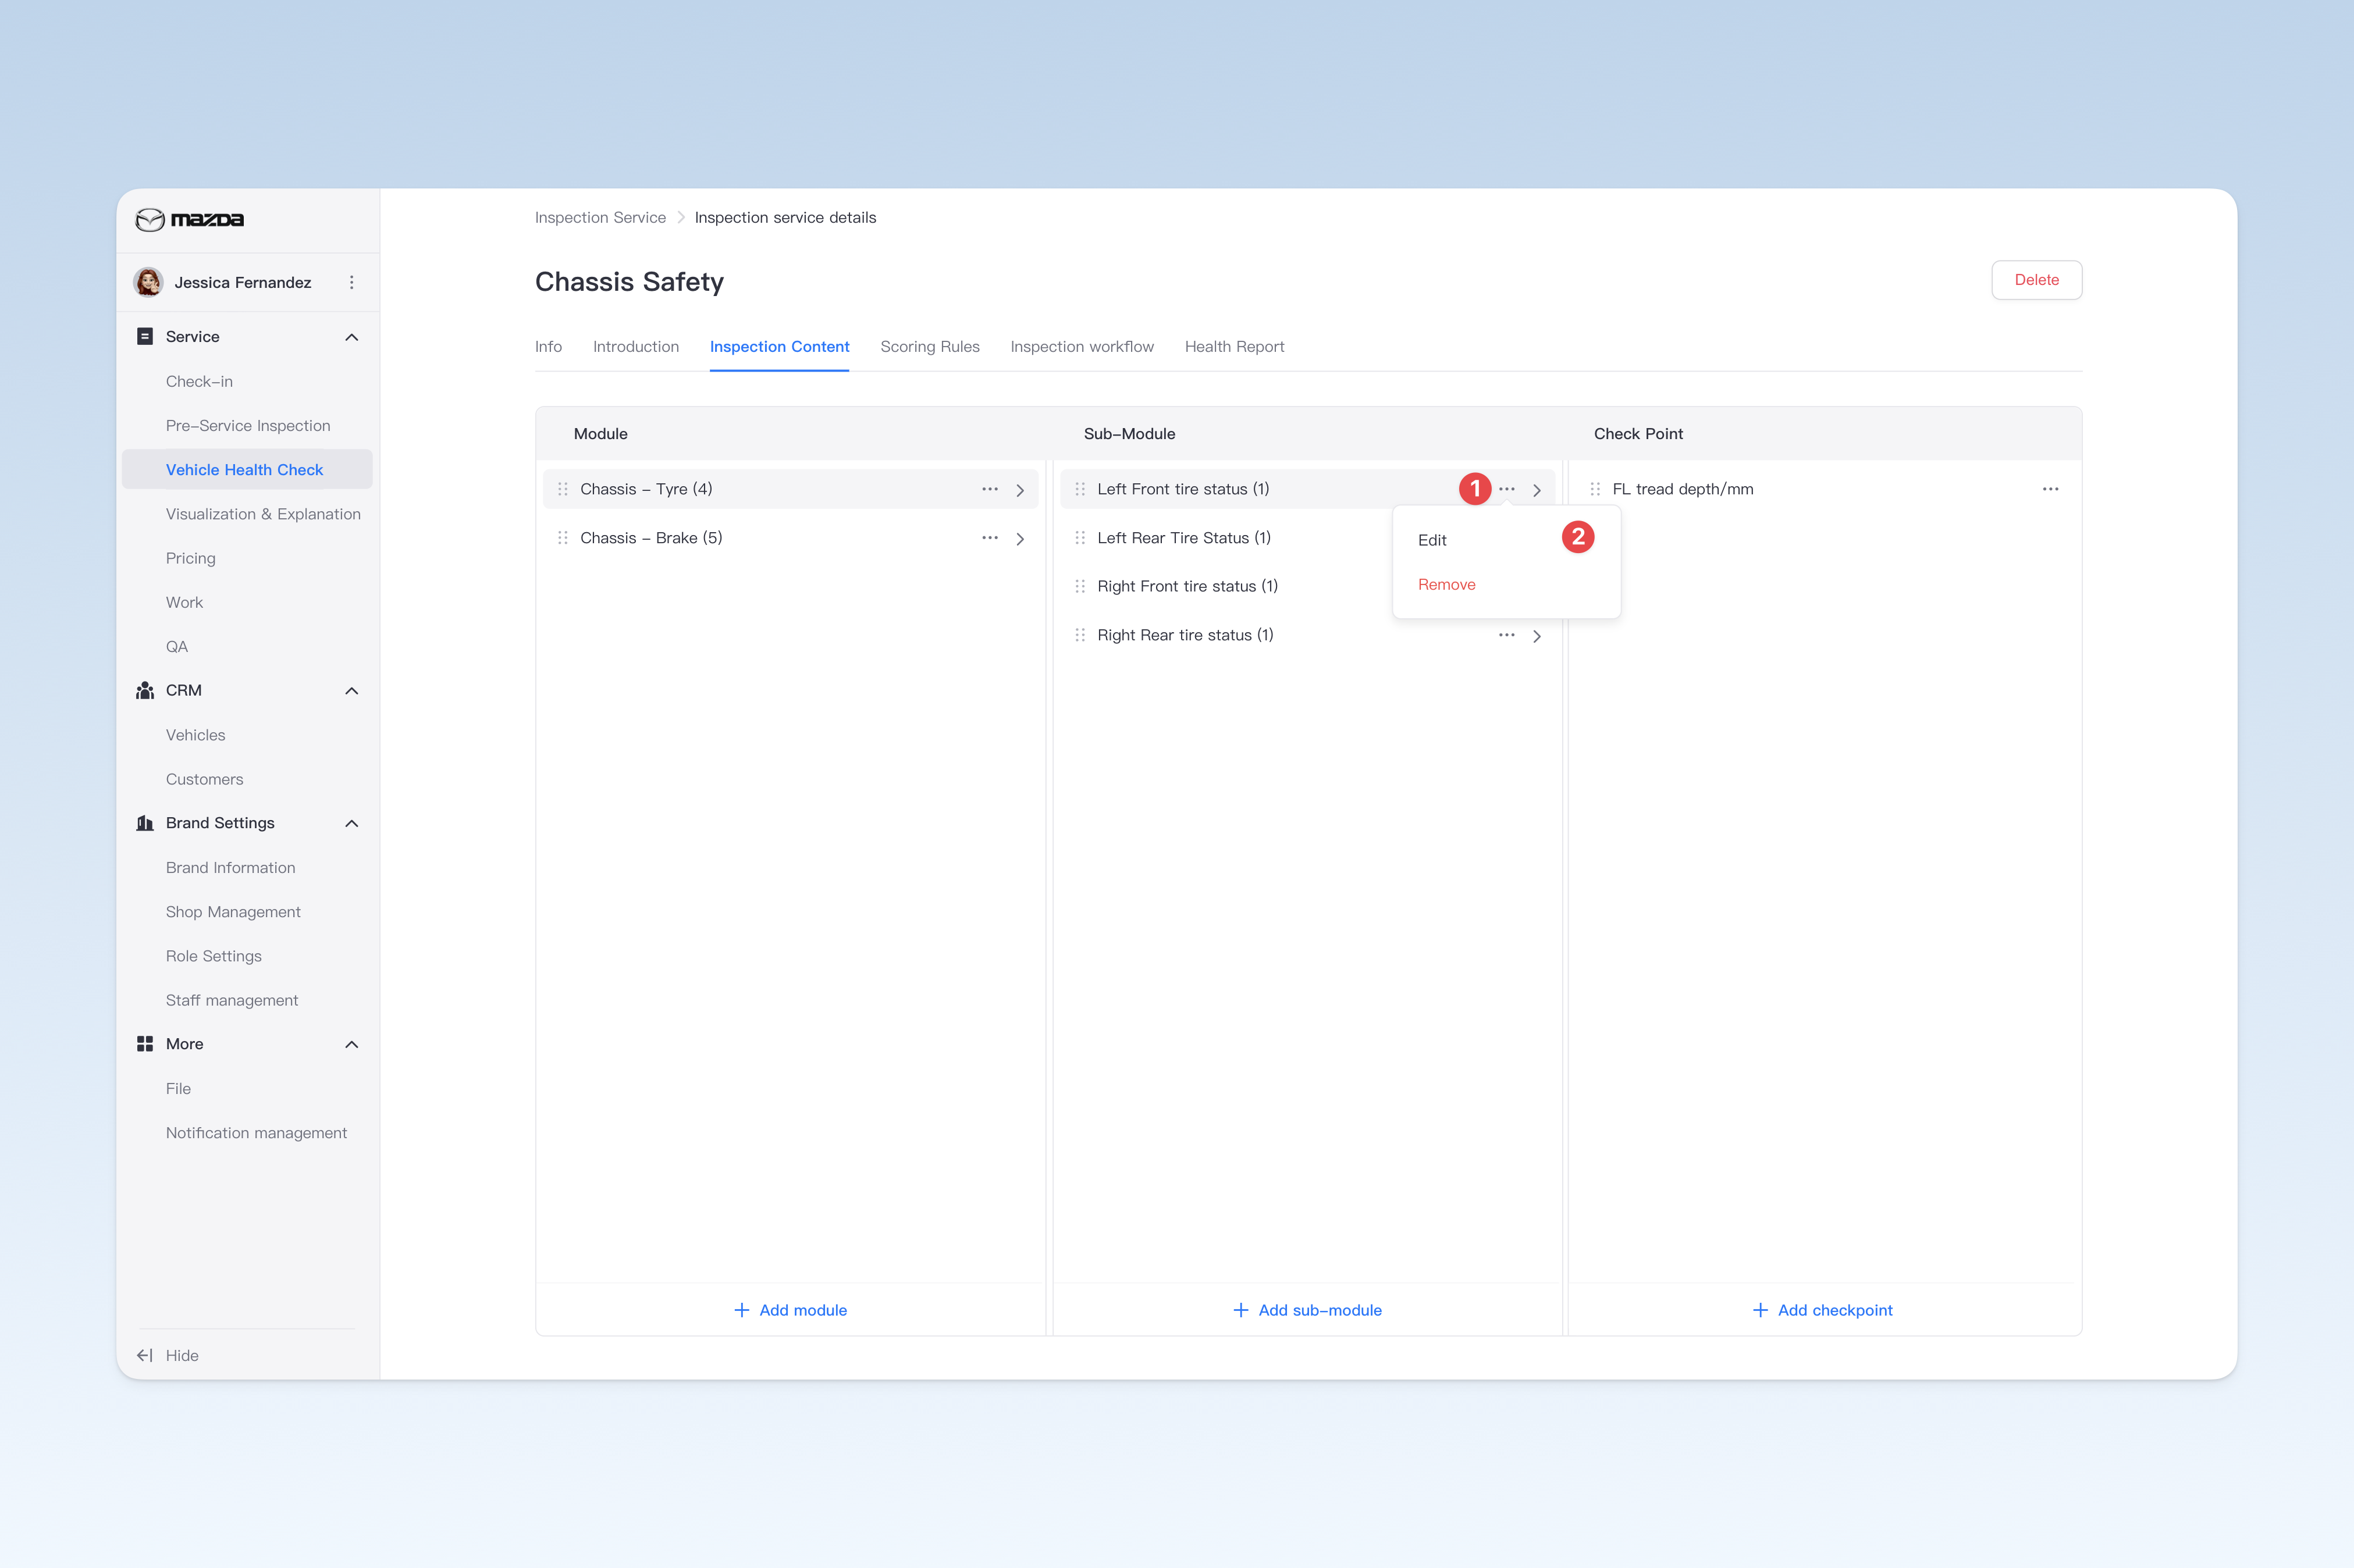Click Add checkpoint

coord(1823,1310)
